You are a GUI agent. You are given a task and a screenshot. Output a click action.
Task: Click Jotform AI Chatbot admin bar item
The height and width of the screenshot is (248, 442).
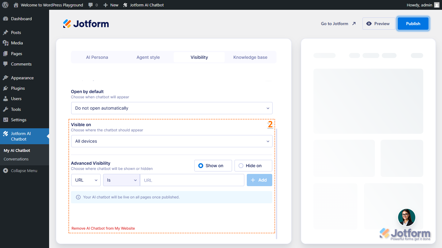point(143,5)
